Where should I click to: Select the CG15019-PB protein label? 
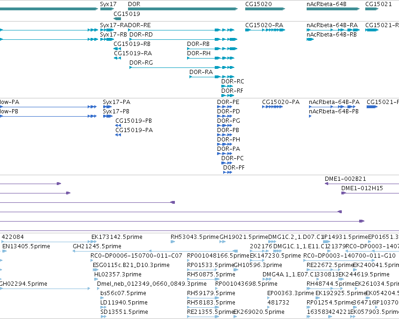[x=134, y=121]
